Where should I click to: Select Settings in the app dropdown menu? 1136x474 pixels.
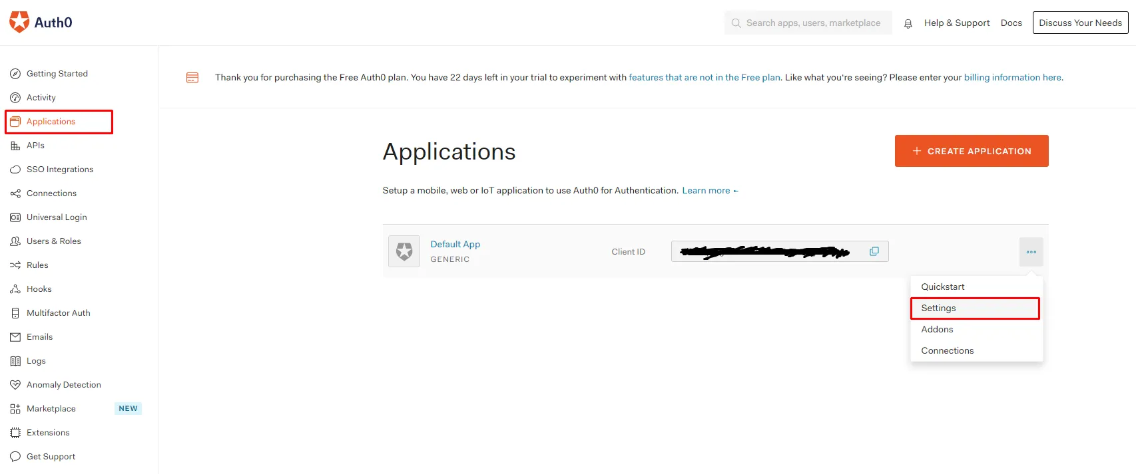pyautogui.click(x=976, y=308)
